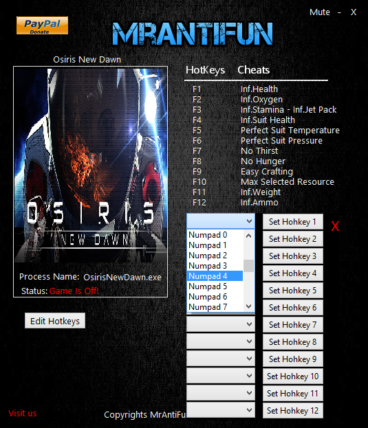Screen dimensions: 368x428
Task: Click the Inf.Weight cheat text
Action: [x=261, y=192]
